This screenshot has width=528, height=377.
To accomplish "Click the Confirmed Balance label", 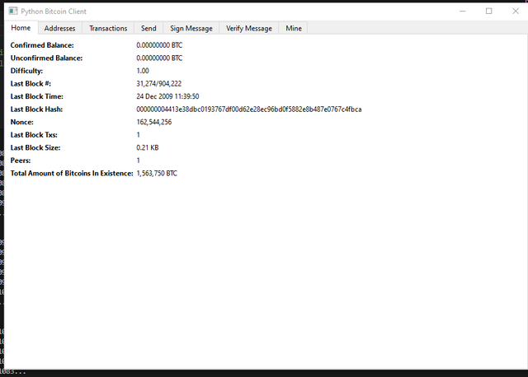I will (42, 45).
